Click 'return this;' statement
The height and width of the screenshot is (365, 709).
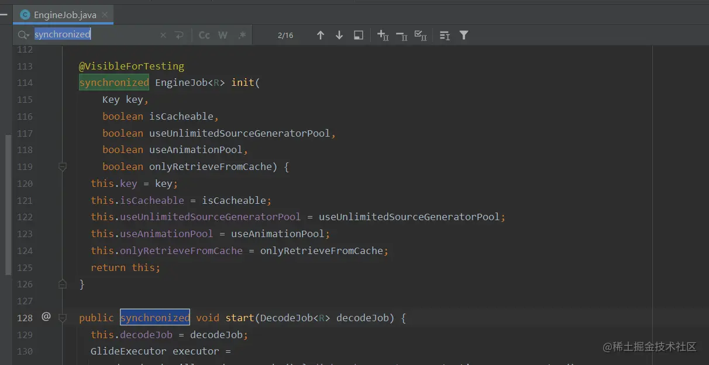click(125, 267)
